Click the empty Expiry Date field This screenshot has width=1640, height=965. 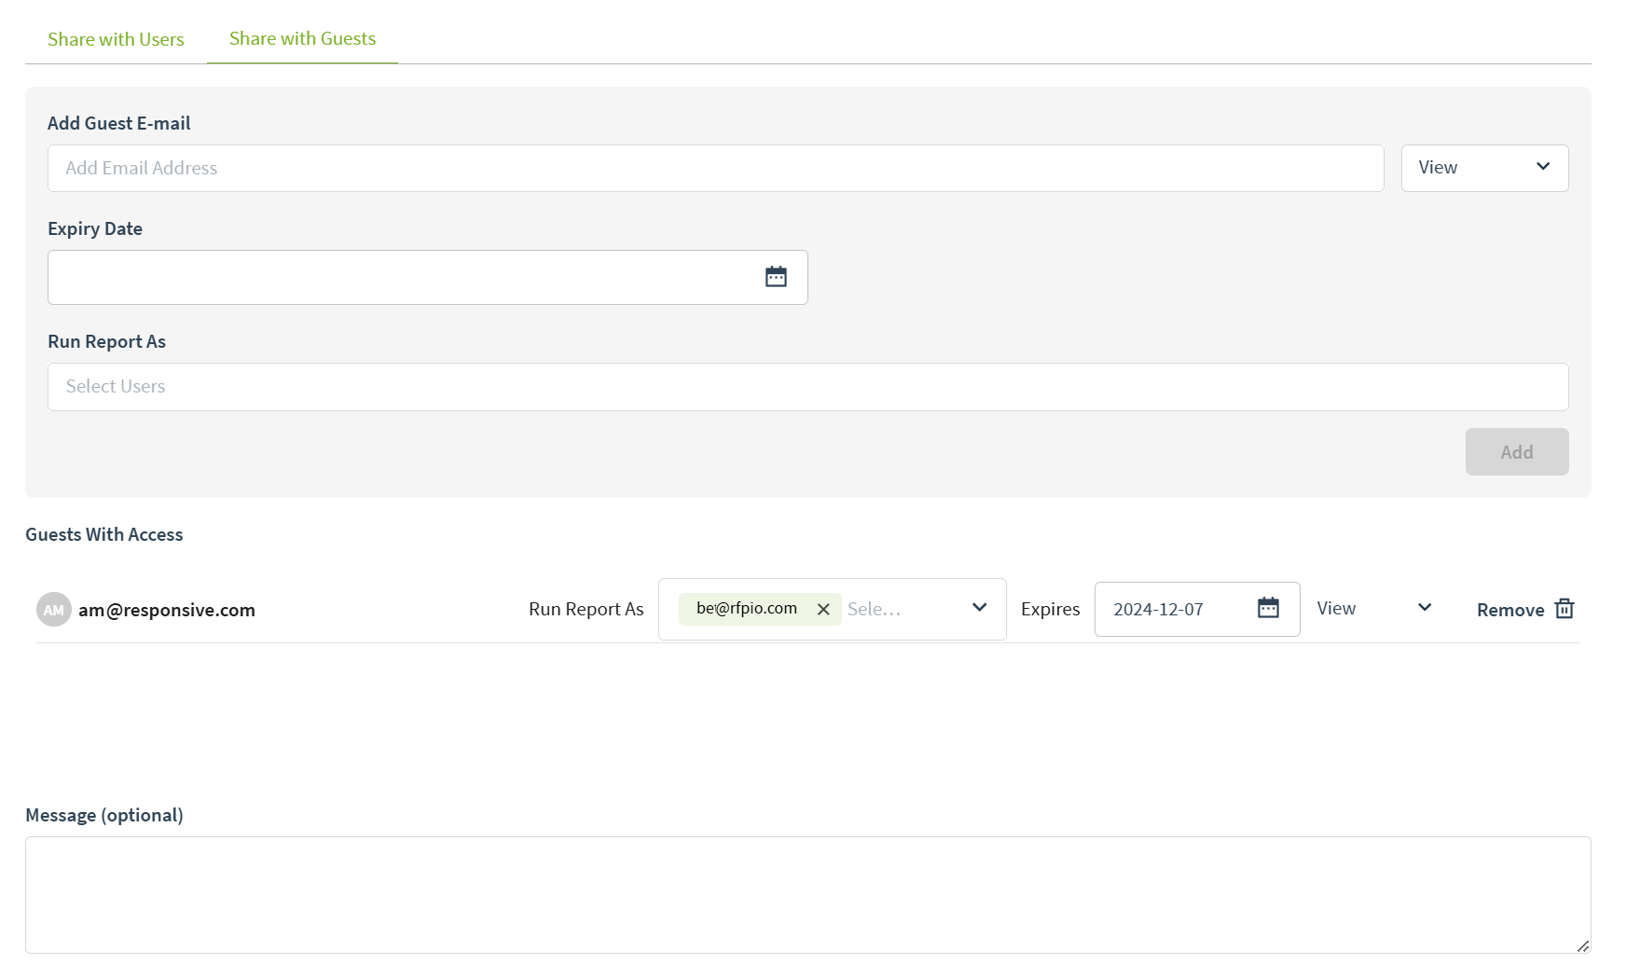(401, 277)
